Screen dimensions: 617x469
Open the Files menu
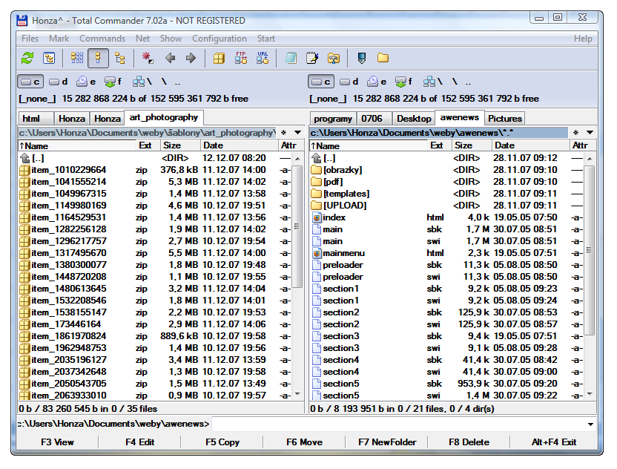(30, 39)
